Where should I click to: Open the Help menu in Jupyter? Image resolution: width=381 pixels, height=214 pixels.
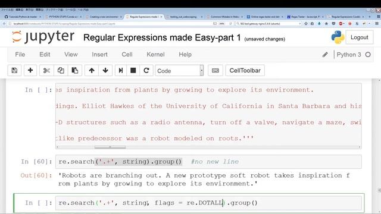[185, 55]
